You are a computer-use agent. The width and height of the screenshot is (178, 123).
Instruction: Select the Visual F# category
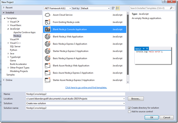point(14,39)
